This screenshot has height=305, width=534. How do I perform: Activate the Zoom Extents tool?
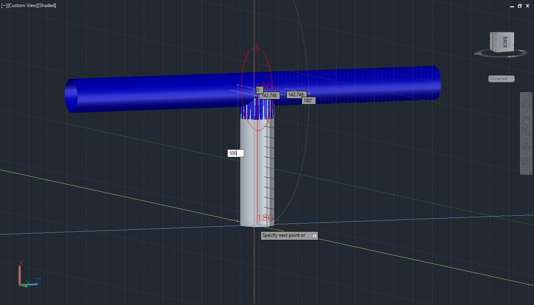click(x=526, y=131)
